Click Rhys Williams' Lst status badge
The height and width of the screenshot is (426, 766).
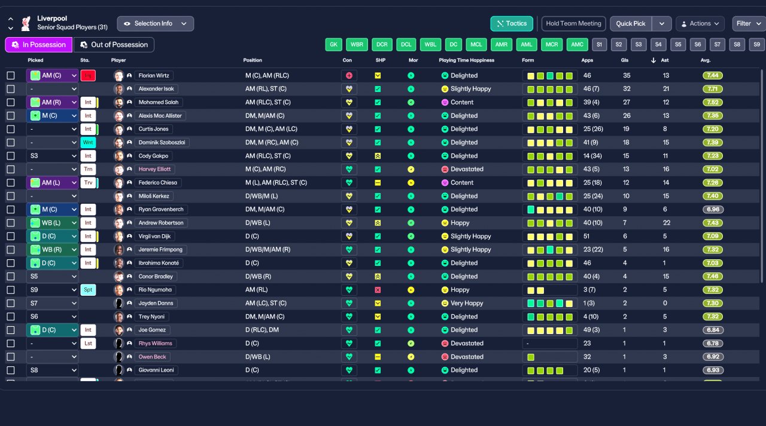(x=88, y=344)
